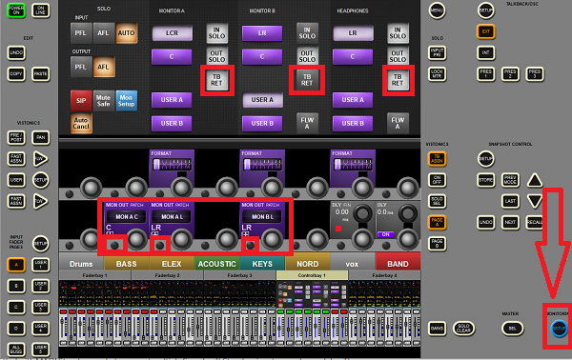This screenshot has height=360, width=572.
Task: Select the USER 3 fader page
Action: tap(40, 308)
